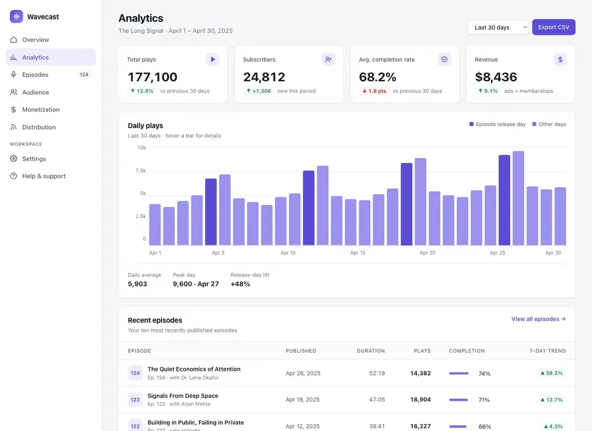Screen dimensions: 592x431
Task: Click the EPISODE column header
Action: (139, 351)
